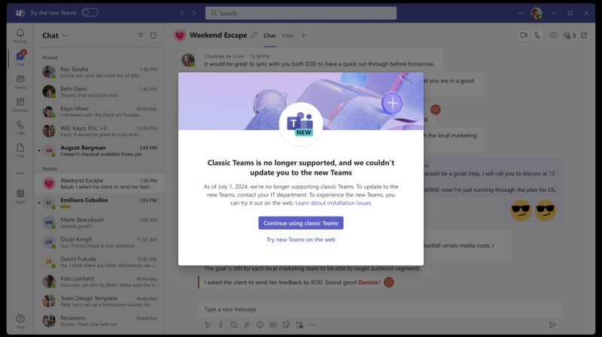Click the filter chats icon
This screenshot has width=602, height=337.
coord(141,35)
